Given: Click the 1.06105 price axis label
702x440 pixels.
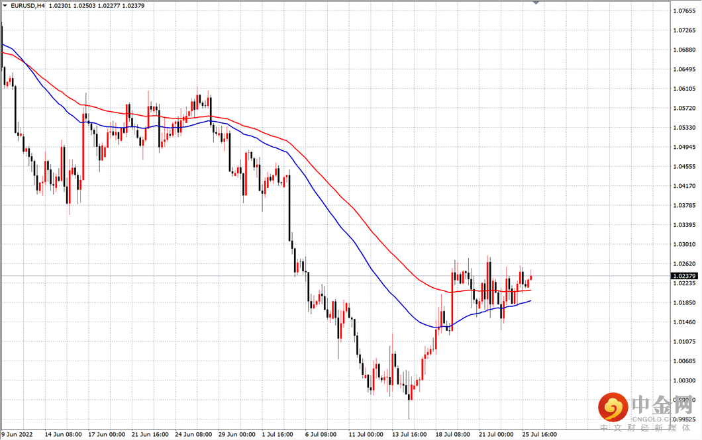Looking at the screenshot, I should click(685, 89).
